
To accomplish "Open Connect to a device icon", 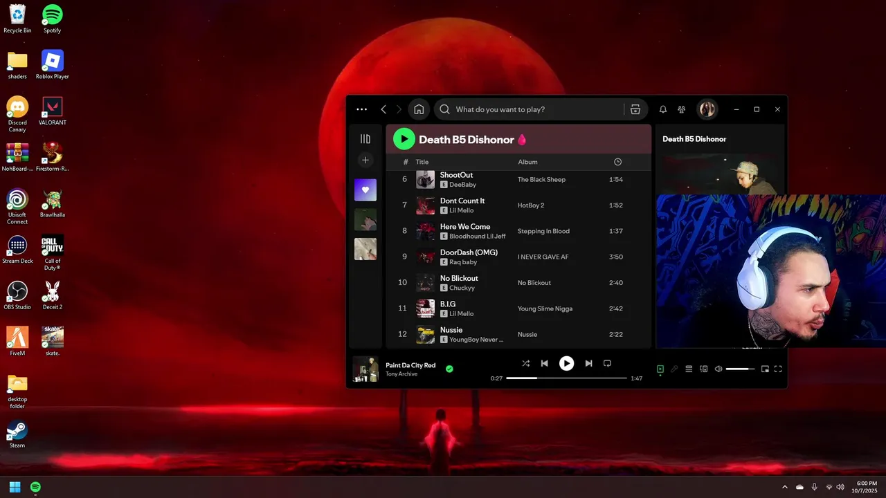I will [x=704, y=369].
